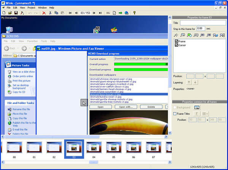Viewport: 228px width, 170px height.
Task: Choose background image via picture icon
Action: [x=197, y=108]
